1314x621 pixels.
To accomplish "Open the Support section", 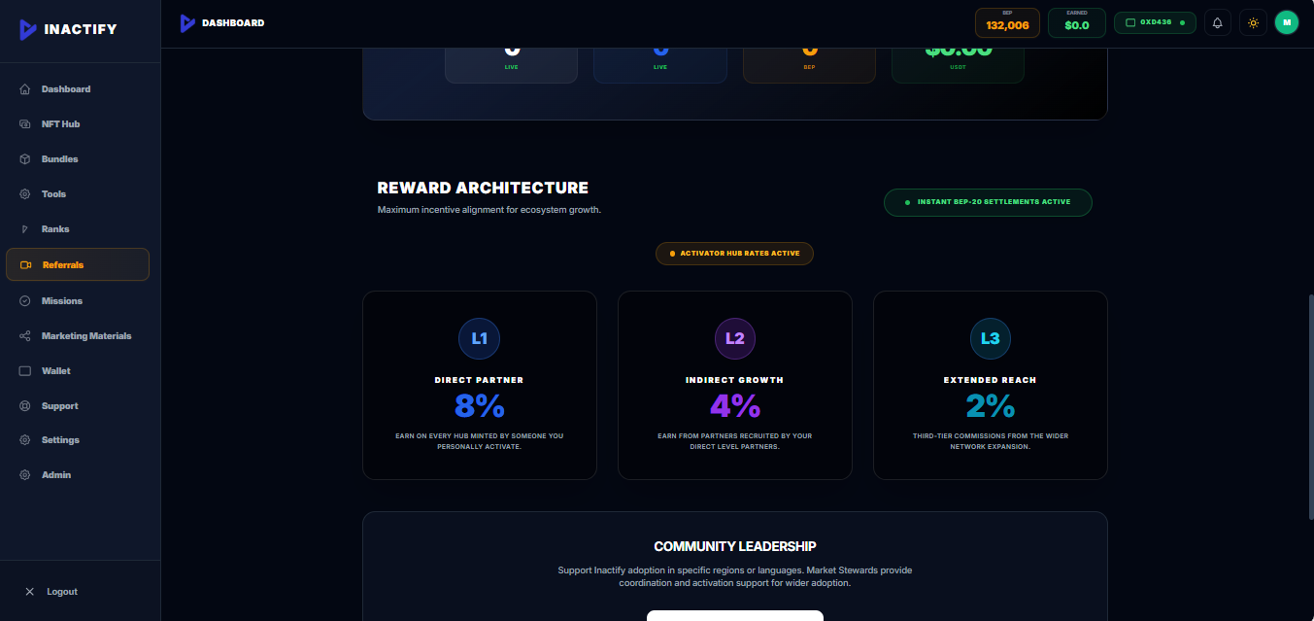I will (x=58, y=405).
